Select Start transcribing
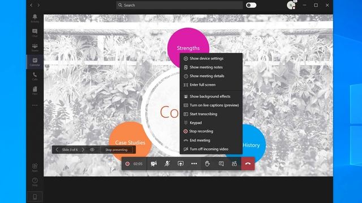 [211, 114]
